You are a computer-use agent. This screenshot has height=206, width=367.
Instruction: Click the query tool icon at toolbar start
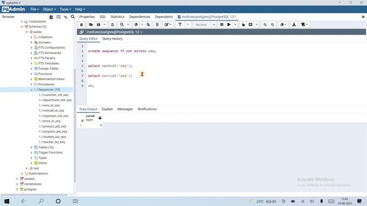coord(81,25)
